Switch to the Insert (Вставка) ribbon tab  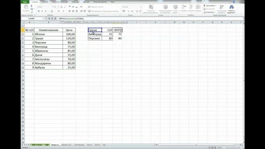tap(45, 2)
